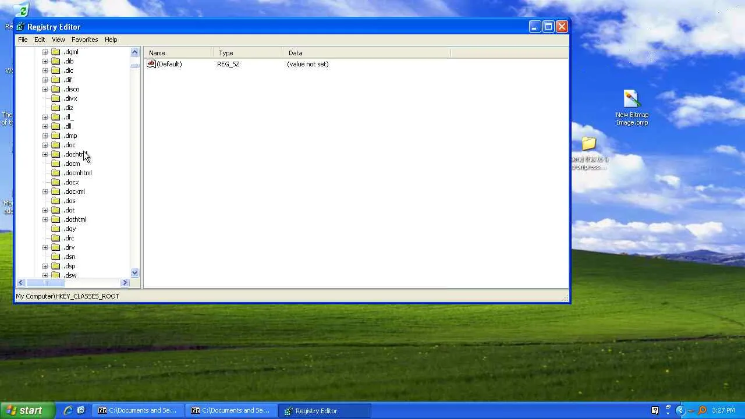Expand the .doc key

click(45, 145)
